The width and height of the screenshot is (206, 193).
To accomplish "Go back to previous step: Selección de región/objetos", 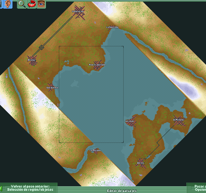I will pyautogui.click(x=30, y=188).
